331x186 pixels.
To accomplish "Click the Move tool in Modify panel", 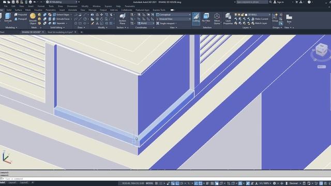I will (x=101, y=14).
